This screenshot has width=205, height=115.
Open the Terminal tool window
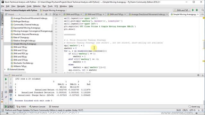tap(54, 107)
